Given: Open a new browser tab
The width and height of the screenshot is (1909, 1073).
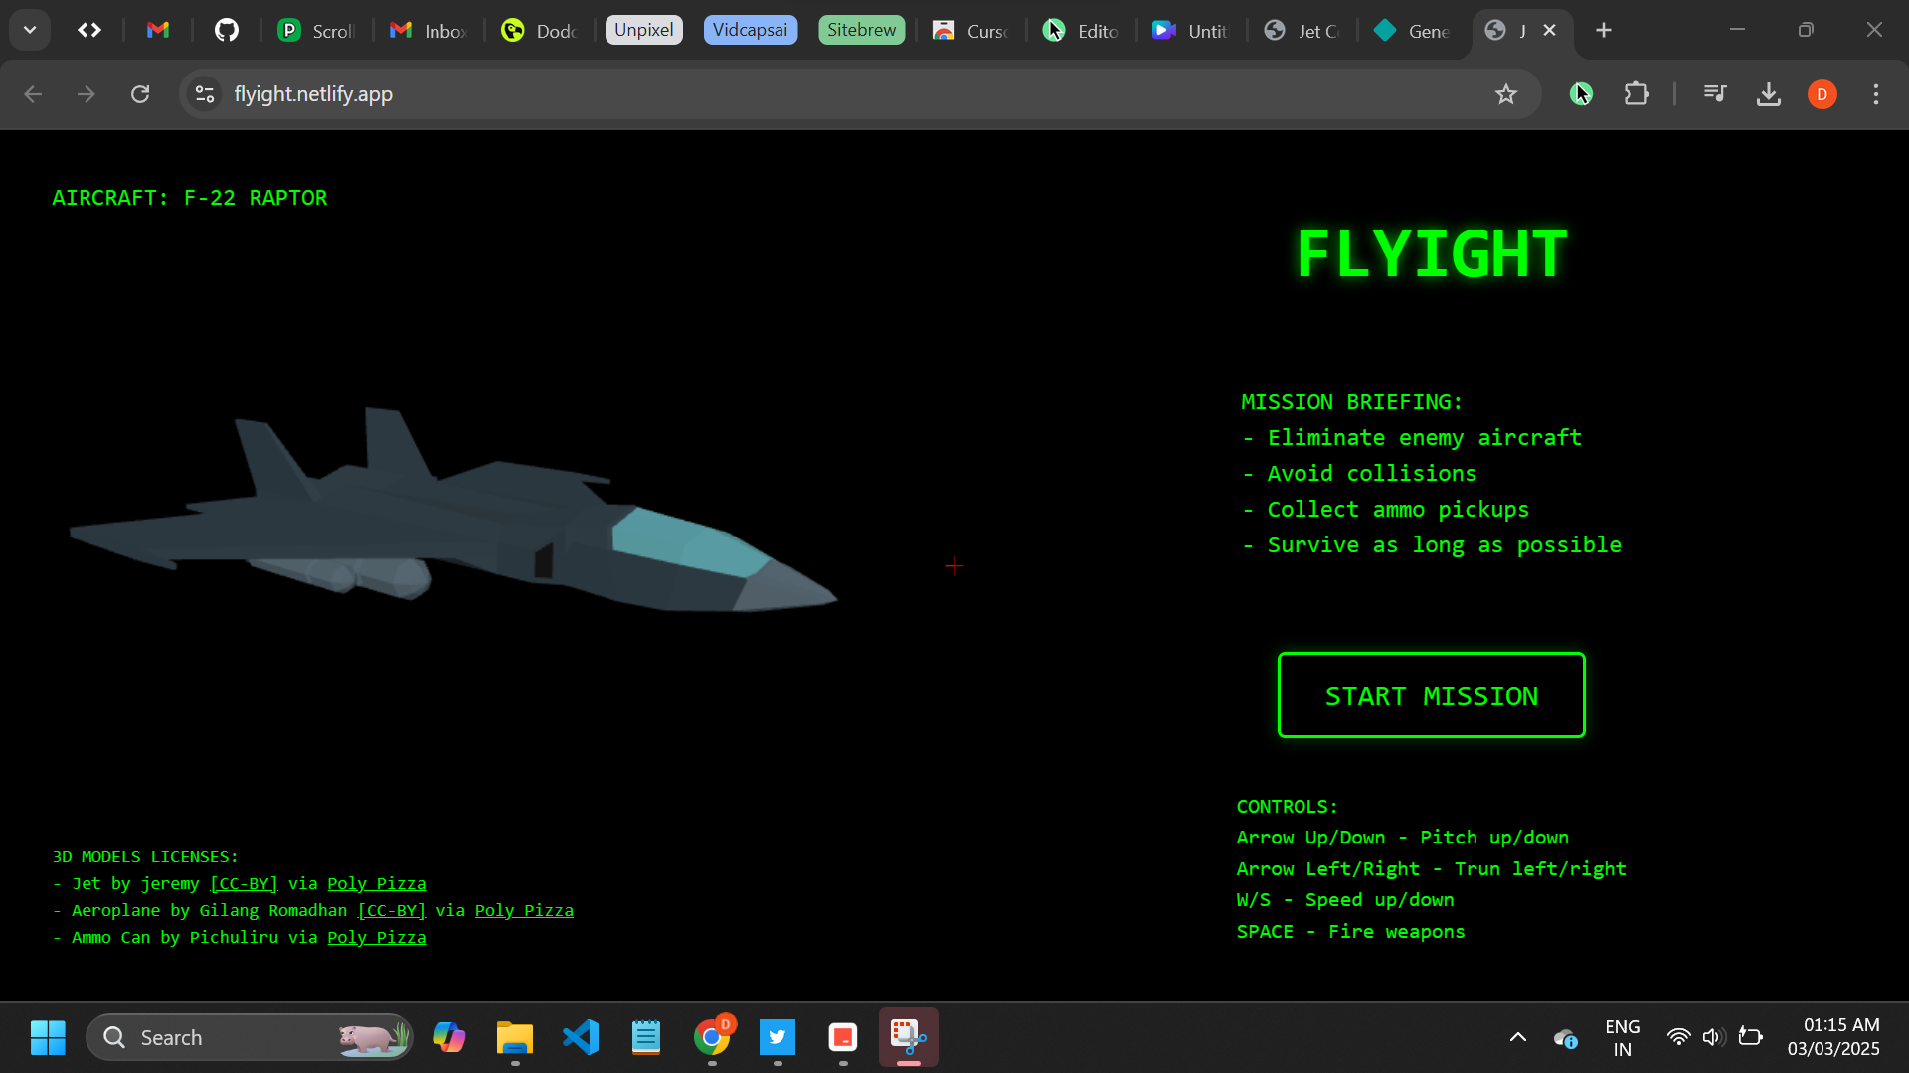Looking at the screenshot, I should 1603,30.
